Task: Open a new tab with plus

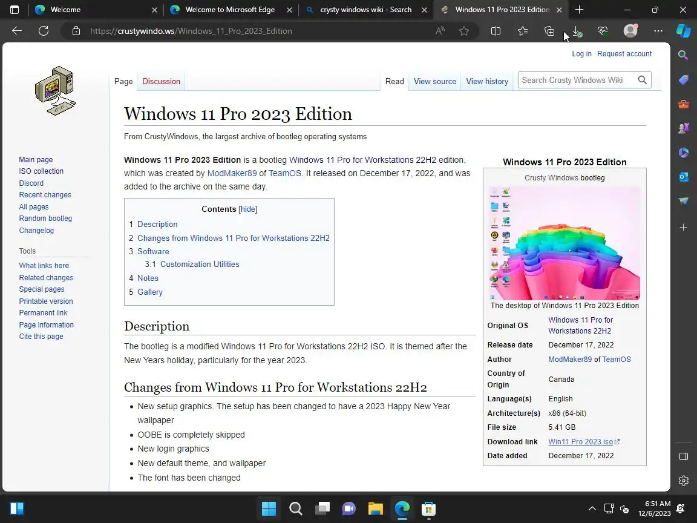Action: coord(579,10)
